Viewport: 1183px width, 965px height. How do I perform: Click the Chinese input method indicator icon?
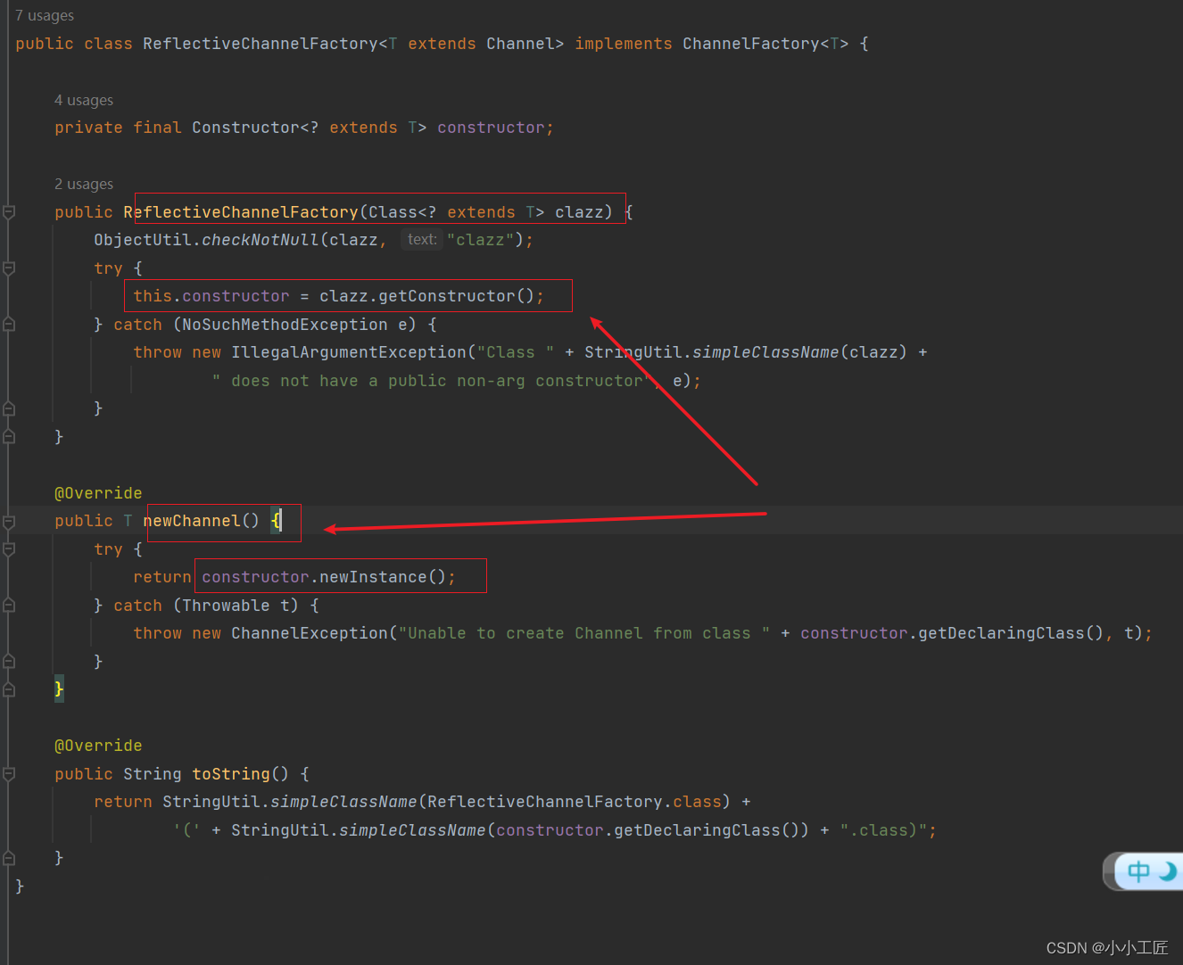[1138, 871]
